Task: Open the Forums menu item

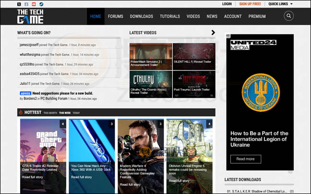Action: coord(116,16)
